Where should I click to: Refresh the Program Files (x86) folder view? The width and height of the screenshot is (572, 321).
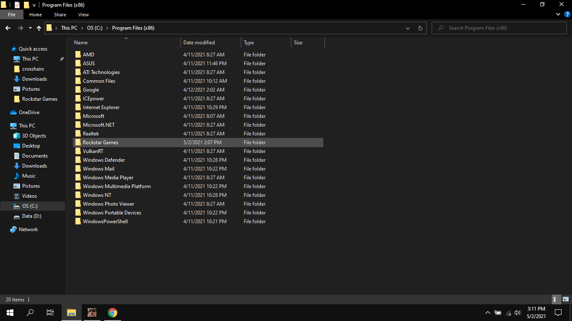[420, 28]
